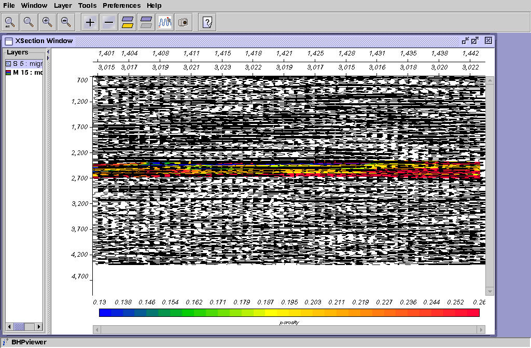Click the Zoom All magnifier icon
The width and height of the screenshot is (531, 348).
[10, 22]
